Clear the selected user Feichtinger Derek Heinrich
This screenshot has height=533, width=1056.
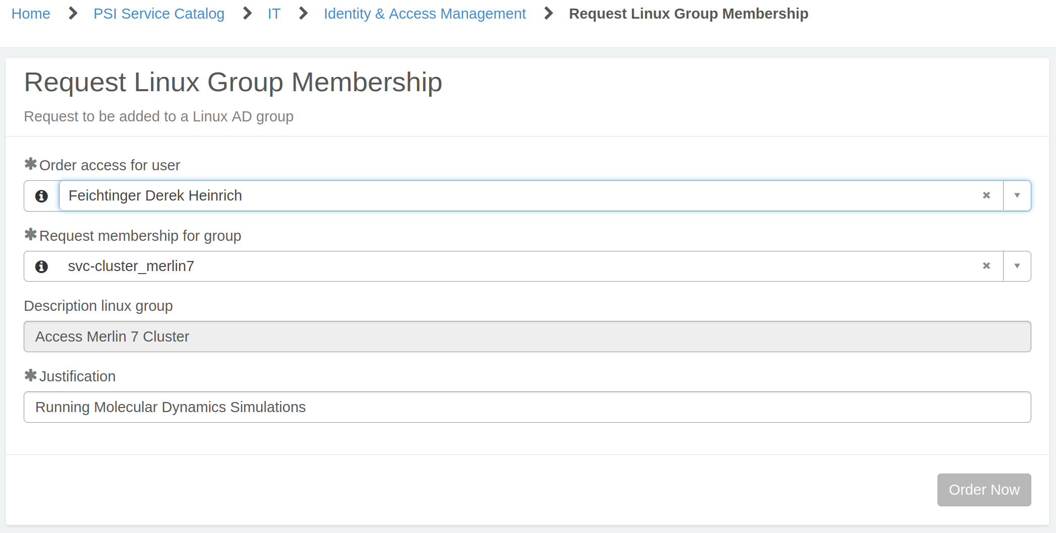click(986, 195)
